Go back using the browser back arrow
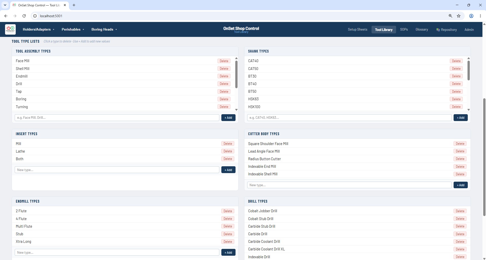The width and height of the screenshot is (486, 260). (6, 16)
